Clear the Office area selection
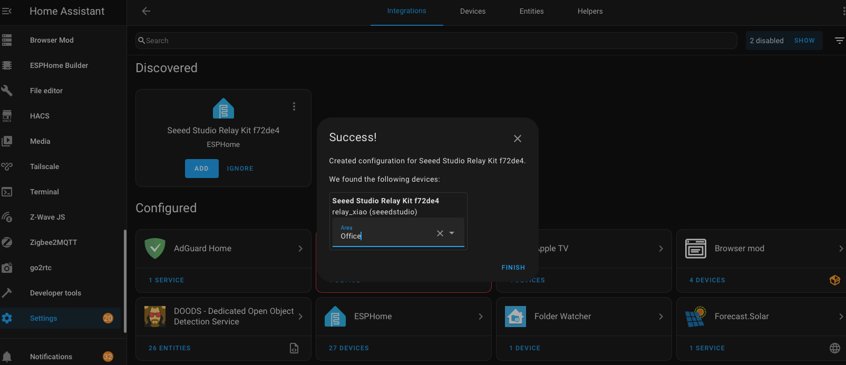The width and height of the screenshot is (846, 365). point(440,233)
